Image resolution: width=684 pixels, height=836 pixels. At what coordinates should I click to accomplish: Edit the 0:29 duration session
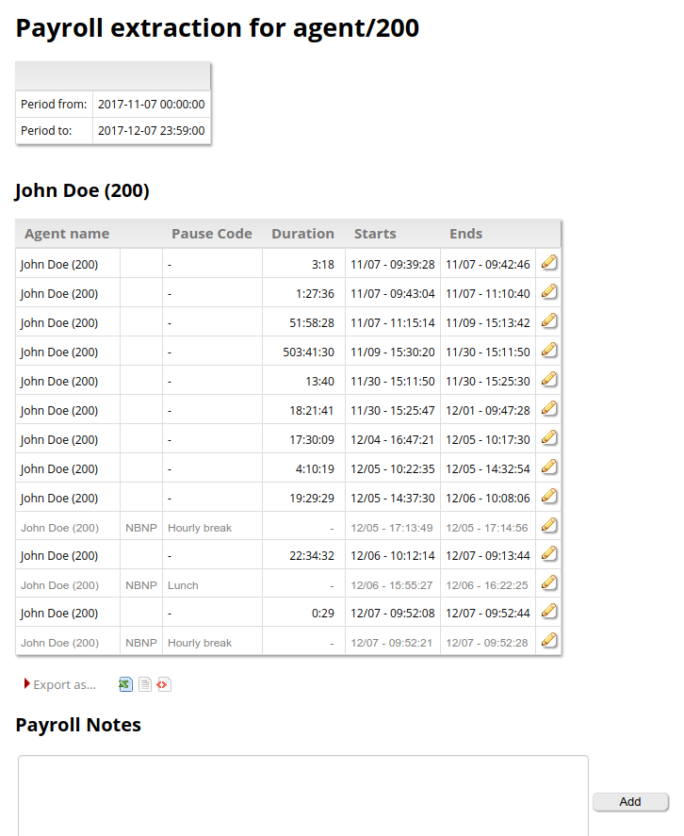(548, 612)
